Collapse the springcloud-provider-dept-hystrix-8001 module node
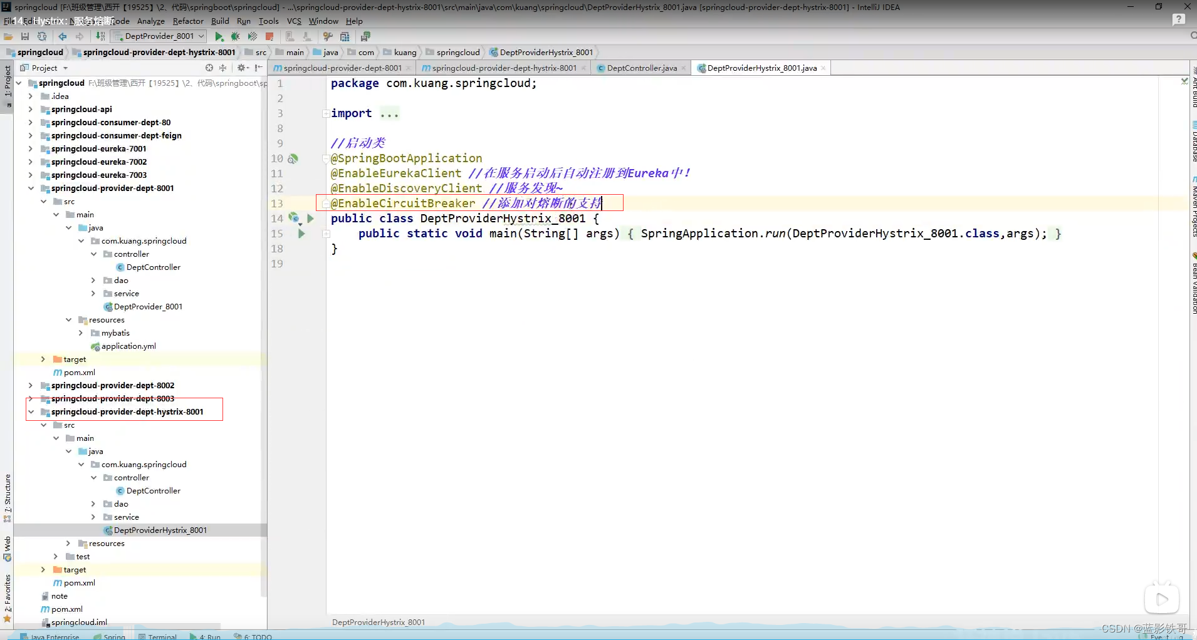The width and height of the screenshot is (1197, 640). [x=30, y=411]
